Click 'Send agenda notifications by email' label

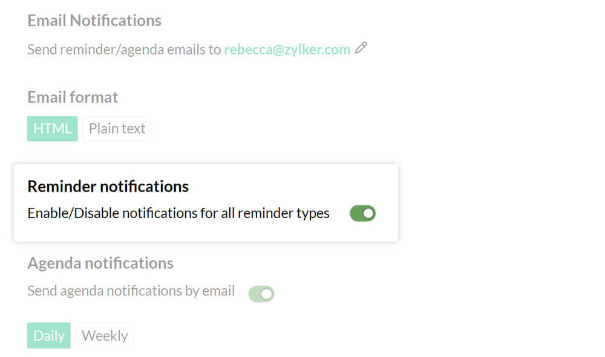pyautogui.click(x=131, y=291)
